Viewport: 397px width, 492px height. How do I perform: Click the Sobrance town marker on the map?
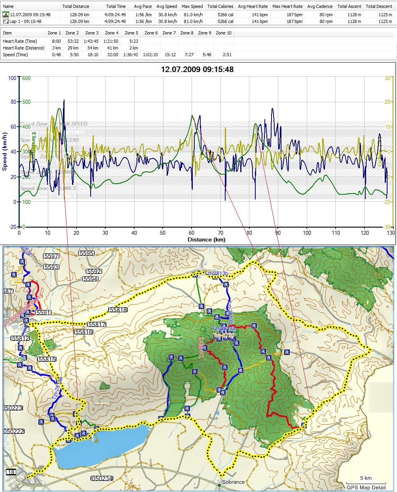click(x=219, y=485)
